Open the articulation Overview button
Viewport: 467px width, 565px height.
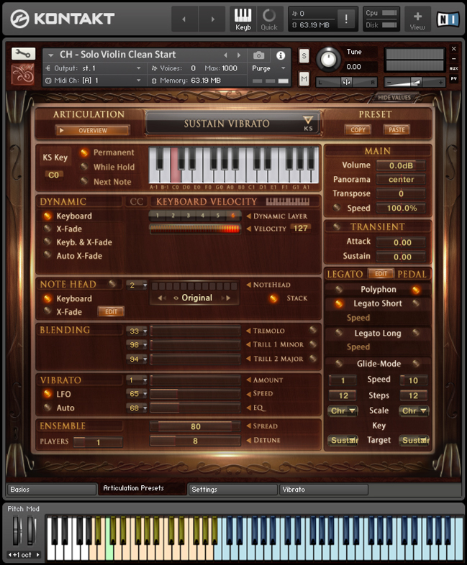point(92,130)
